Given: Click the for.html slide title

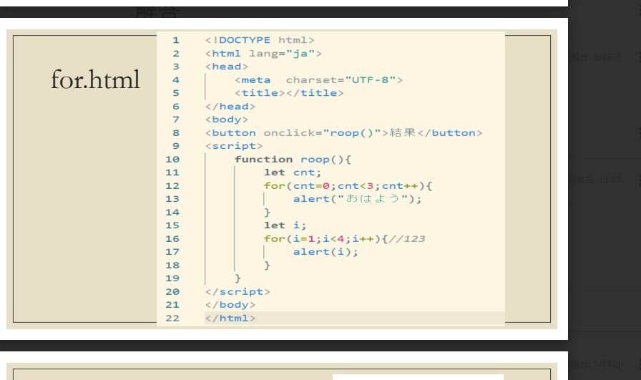Looking at the screenshot, I should [95, 79].
